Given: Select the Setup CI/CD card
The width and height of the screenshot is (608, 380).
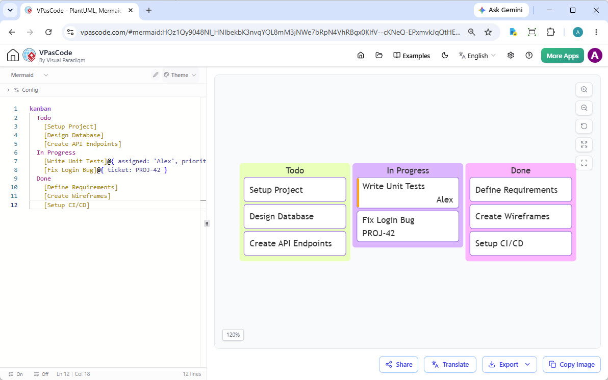Looking at the screenshot, I should (520, 243).
